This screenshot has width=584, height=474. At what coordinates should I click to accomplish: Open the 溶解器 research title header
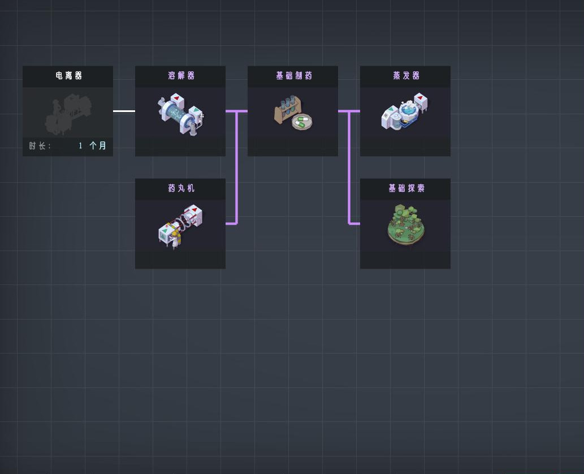point(180,76)
